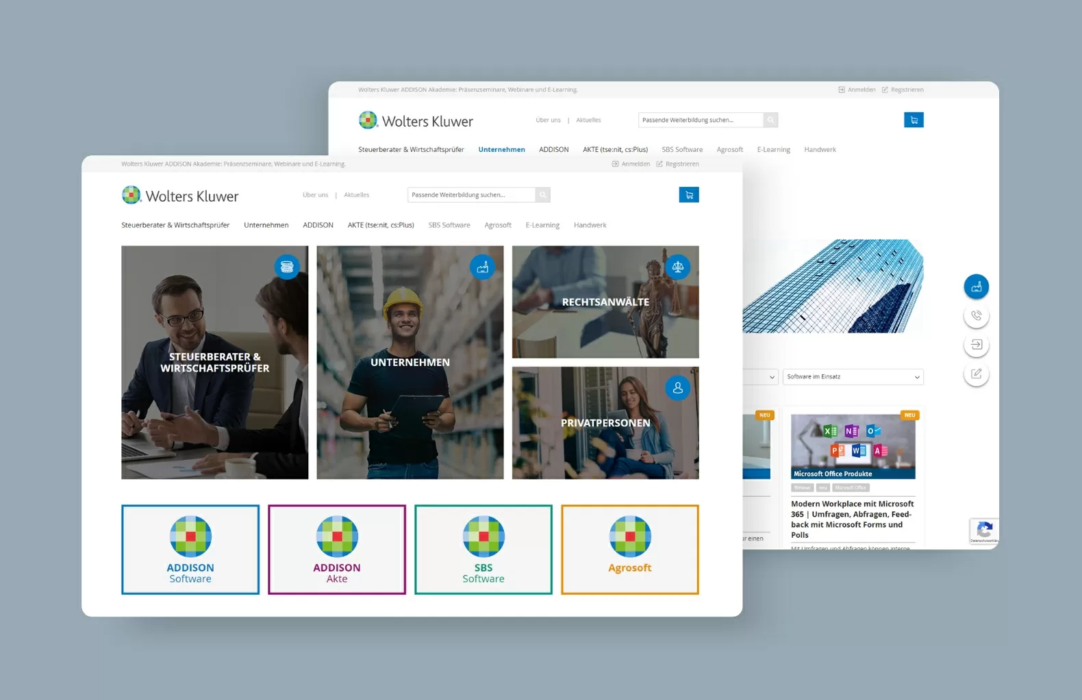Click the phone contact floating button
Image resolution: width=1082 pixels, height=700 pixels.
click(977, 315)
